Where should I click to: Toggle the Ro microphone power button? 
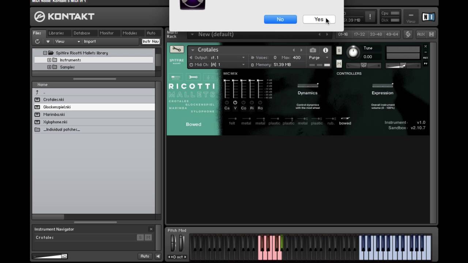point(260,103)
